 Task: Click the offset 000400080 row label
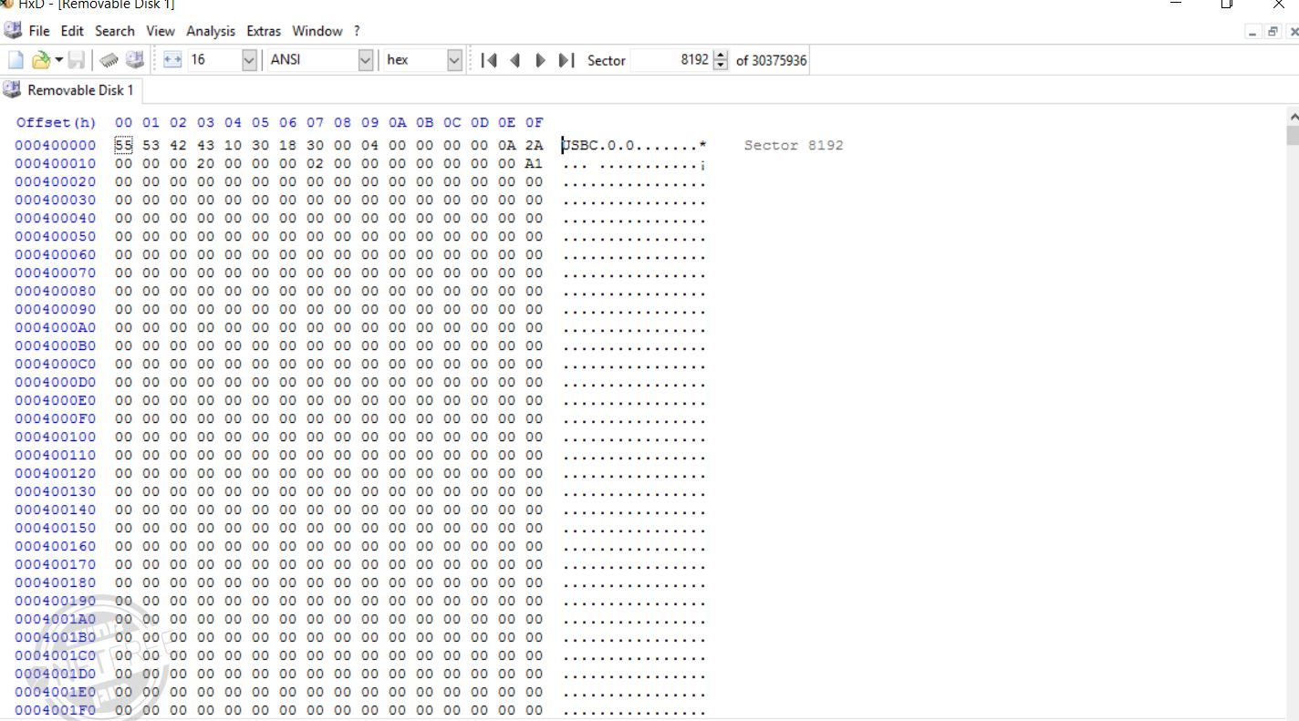(56, 292)
